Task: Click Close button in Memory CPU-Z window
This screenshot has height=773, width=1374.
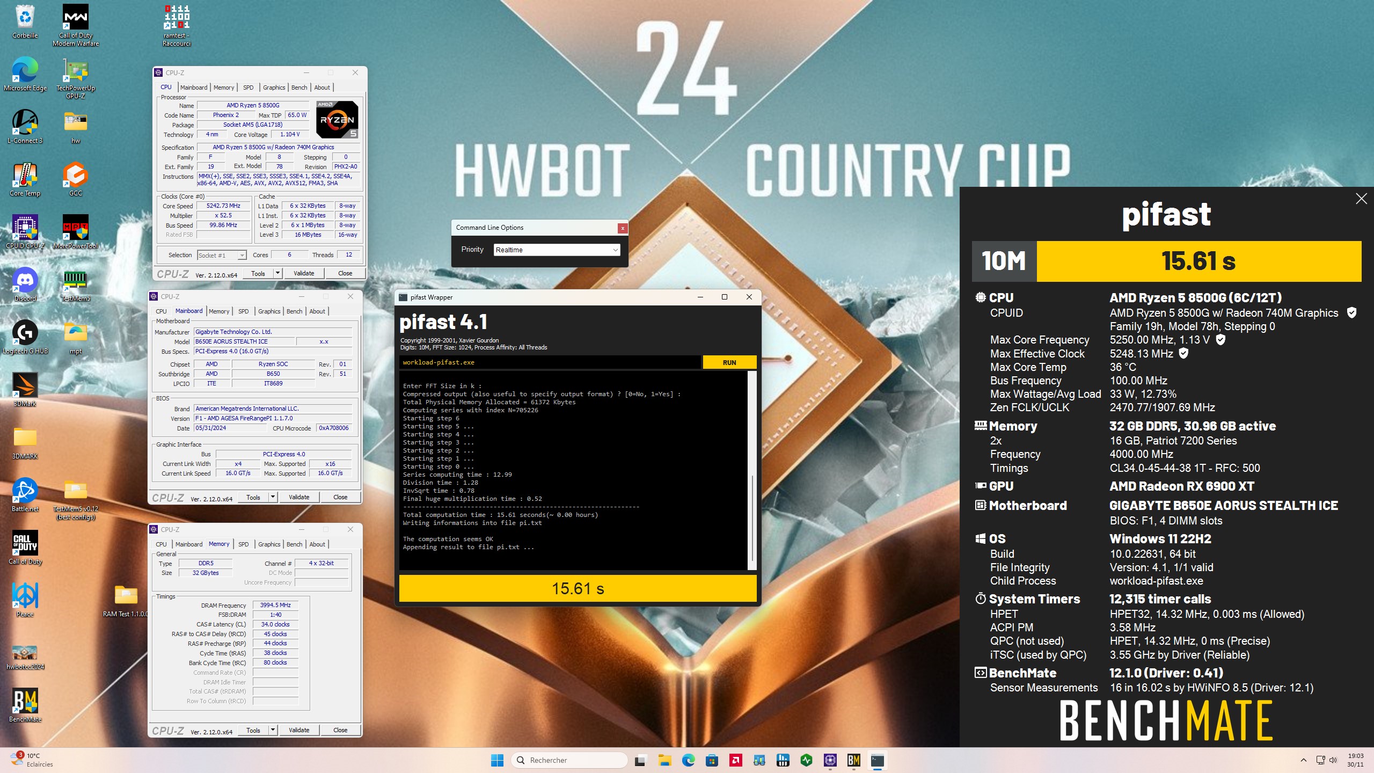Action: [x=340, y=730]
